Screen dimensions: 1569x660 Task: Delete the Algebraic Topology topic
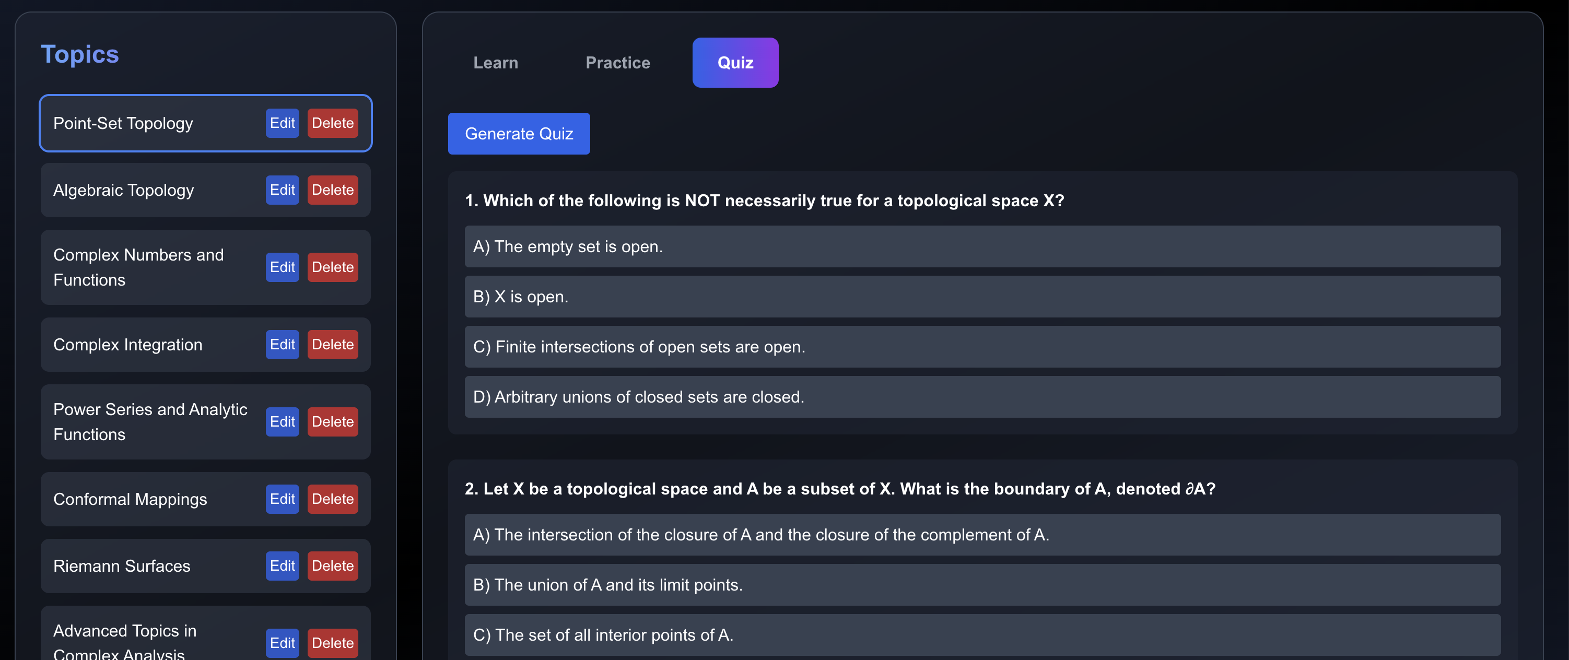point(333,190)
